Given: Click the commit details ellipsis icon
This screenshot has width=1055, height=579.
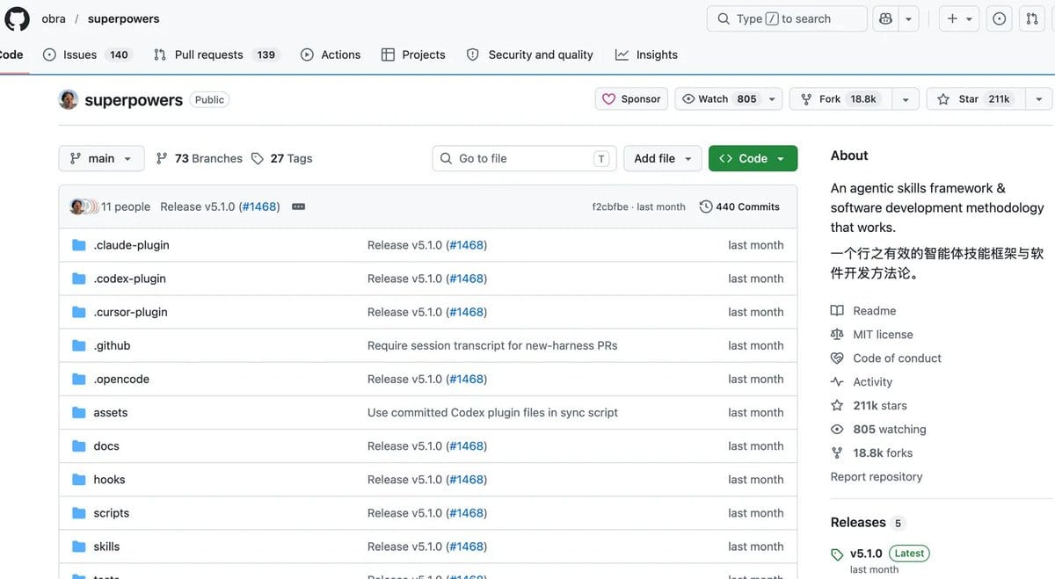Looking at the screenshot, I should click(298, 206).
